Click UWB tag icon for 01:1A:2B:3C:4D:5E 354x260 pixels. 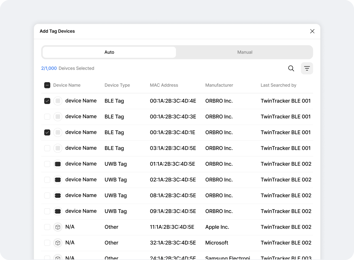(58, 164)
